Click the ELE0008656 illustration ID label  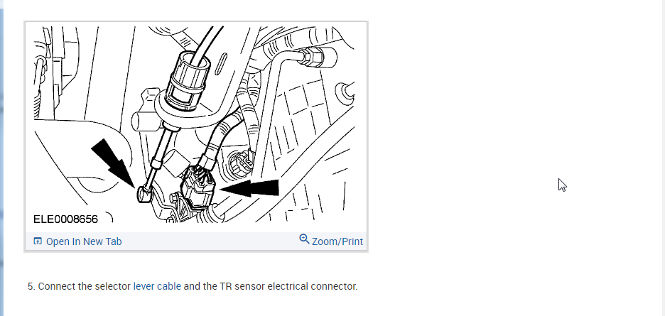coord(66,219)
